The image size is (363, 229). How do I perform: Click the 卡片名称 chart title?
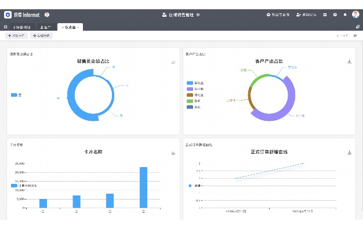pos(93,152)
